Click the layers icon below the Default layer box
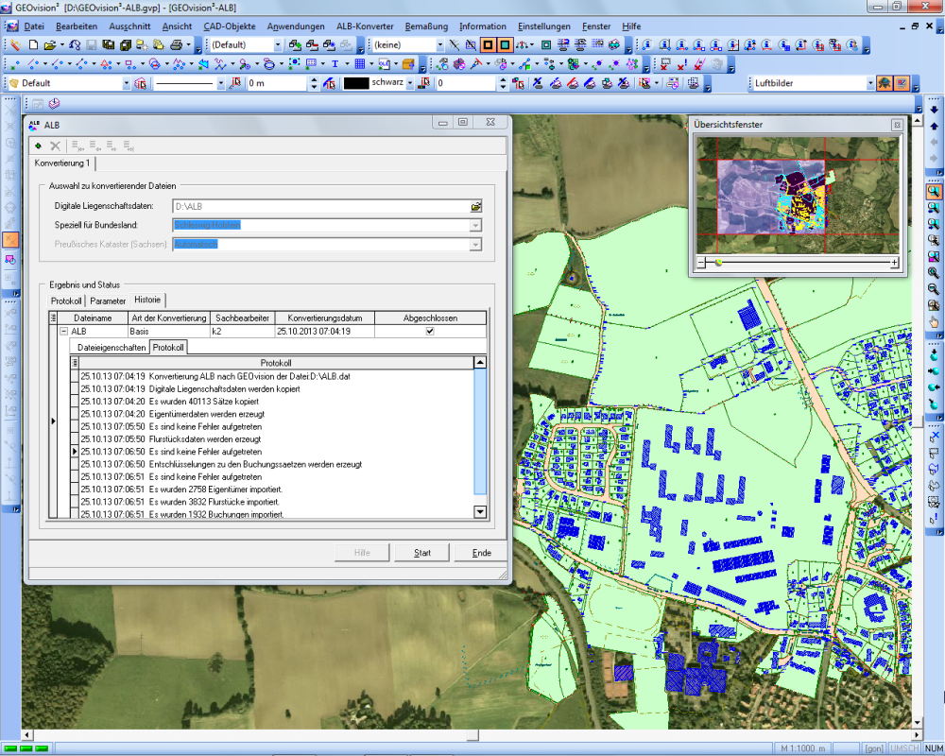This screenshot has height=756, width=945. 54,104
